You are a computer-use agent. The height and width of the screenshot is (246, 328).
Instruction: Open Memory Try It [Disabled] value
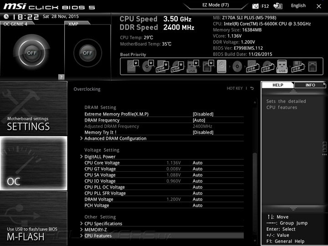(x=203, y=133)
